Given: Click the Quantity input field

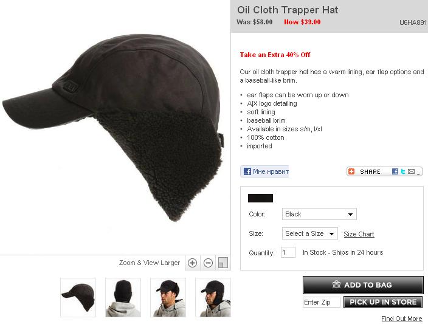Looking at the screenshot, I should pyautogui.click(x=288, y=252).
